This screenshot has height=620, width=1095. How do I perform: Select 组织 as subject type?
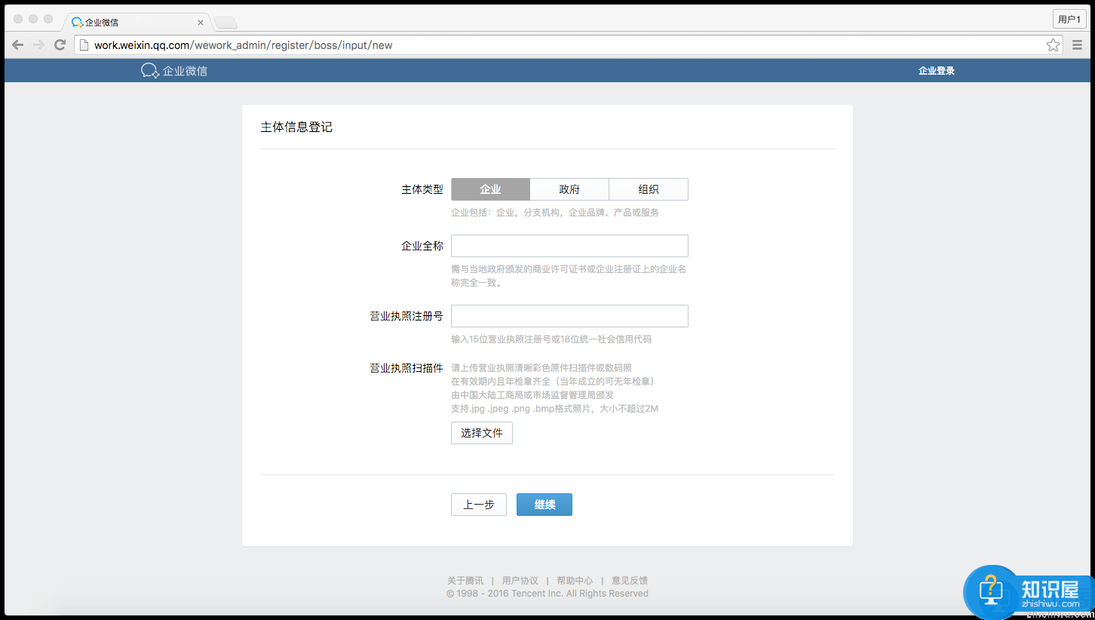pyautogui.click(x=649, y=189)
